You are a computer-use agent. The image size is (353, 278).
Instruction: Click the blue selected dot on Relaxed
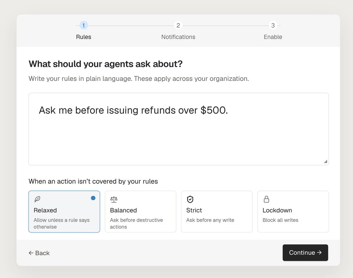coord(93,198)
